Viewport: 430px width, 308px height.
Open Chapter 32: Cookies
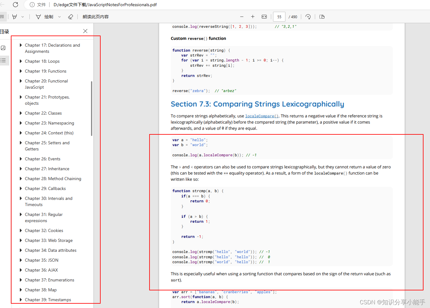click(44, 230)
